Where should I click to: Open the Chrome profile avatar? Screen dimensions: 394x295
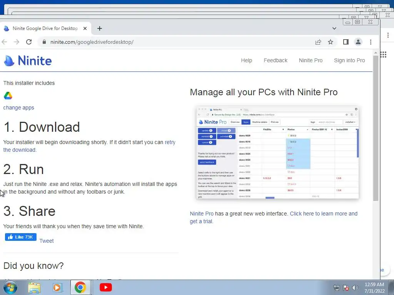click(358, 42)
